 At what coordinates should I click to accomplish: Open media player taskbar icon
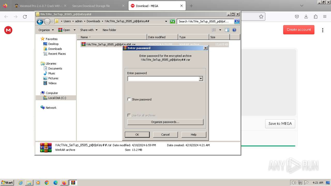pos(38,183)
